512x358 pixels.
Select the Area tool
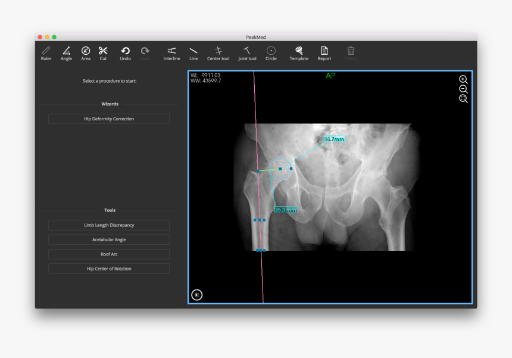point(86,54)
